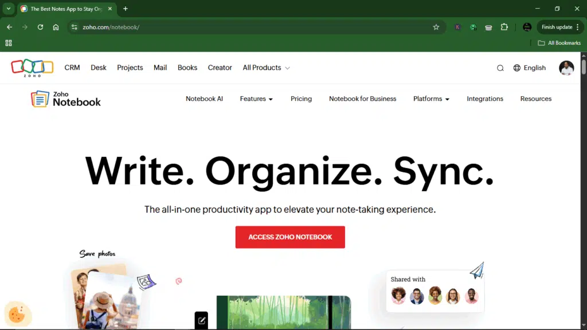Open the Integrations page
The width and height of the screenshot is (587, 330).
click(485, 99)
